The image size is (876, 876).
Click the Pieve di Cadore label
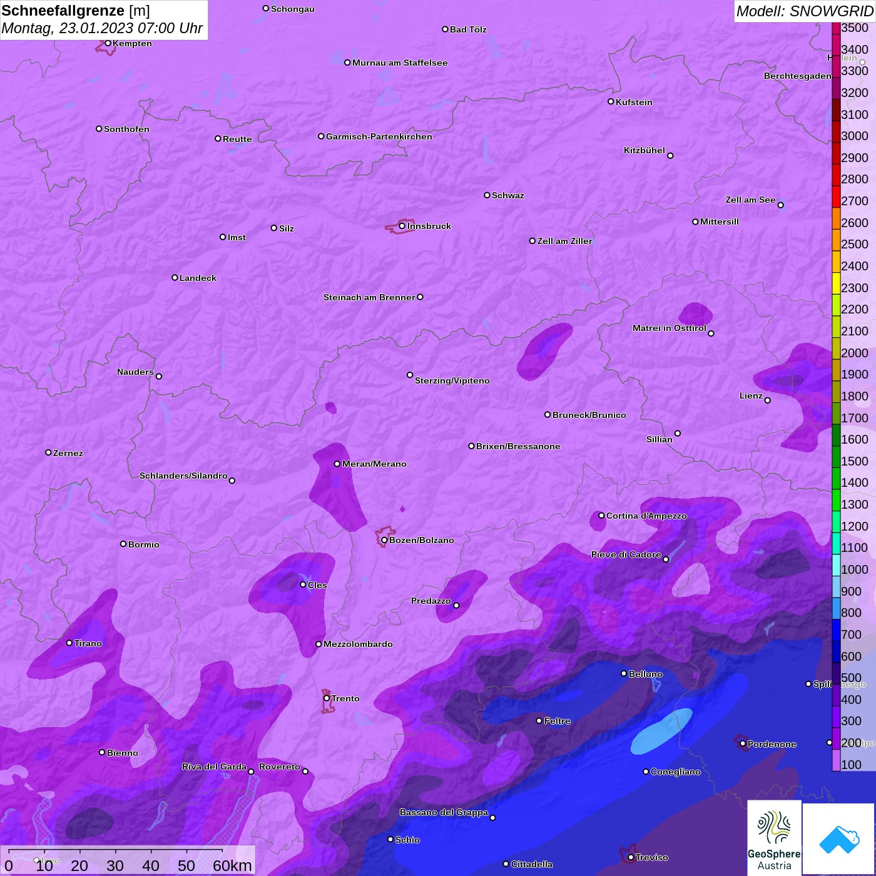coord(626,554)
